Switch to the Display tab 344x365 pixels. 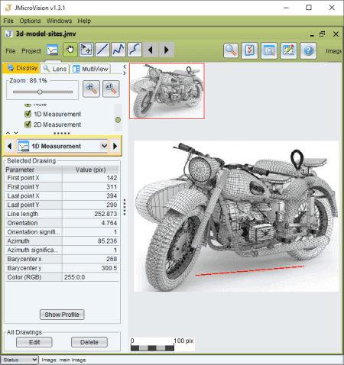[x=21, y=68]
